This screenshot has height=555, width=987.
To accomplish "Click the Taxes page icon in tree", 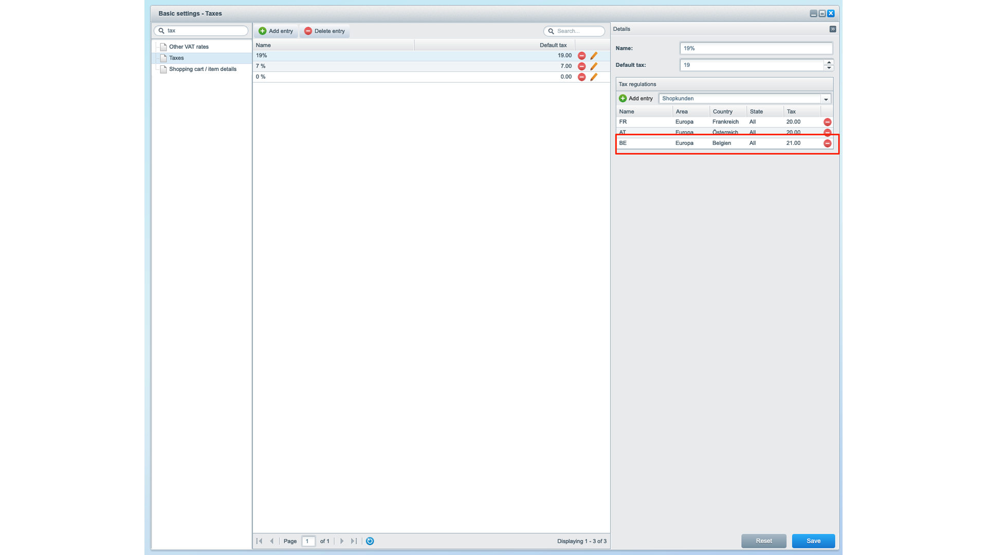I will (163, 58).
